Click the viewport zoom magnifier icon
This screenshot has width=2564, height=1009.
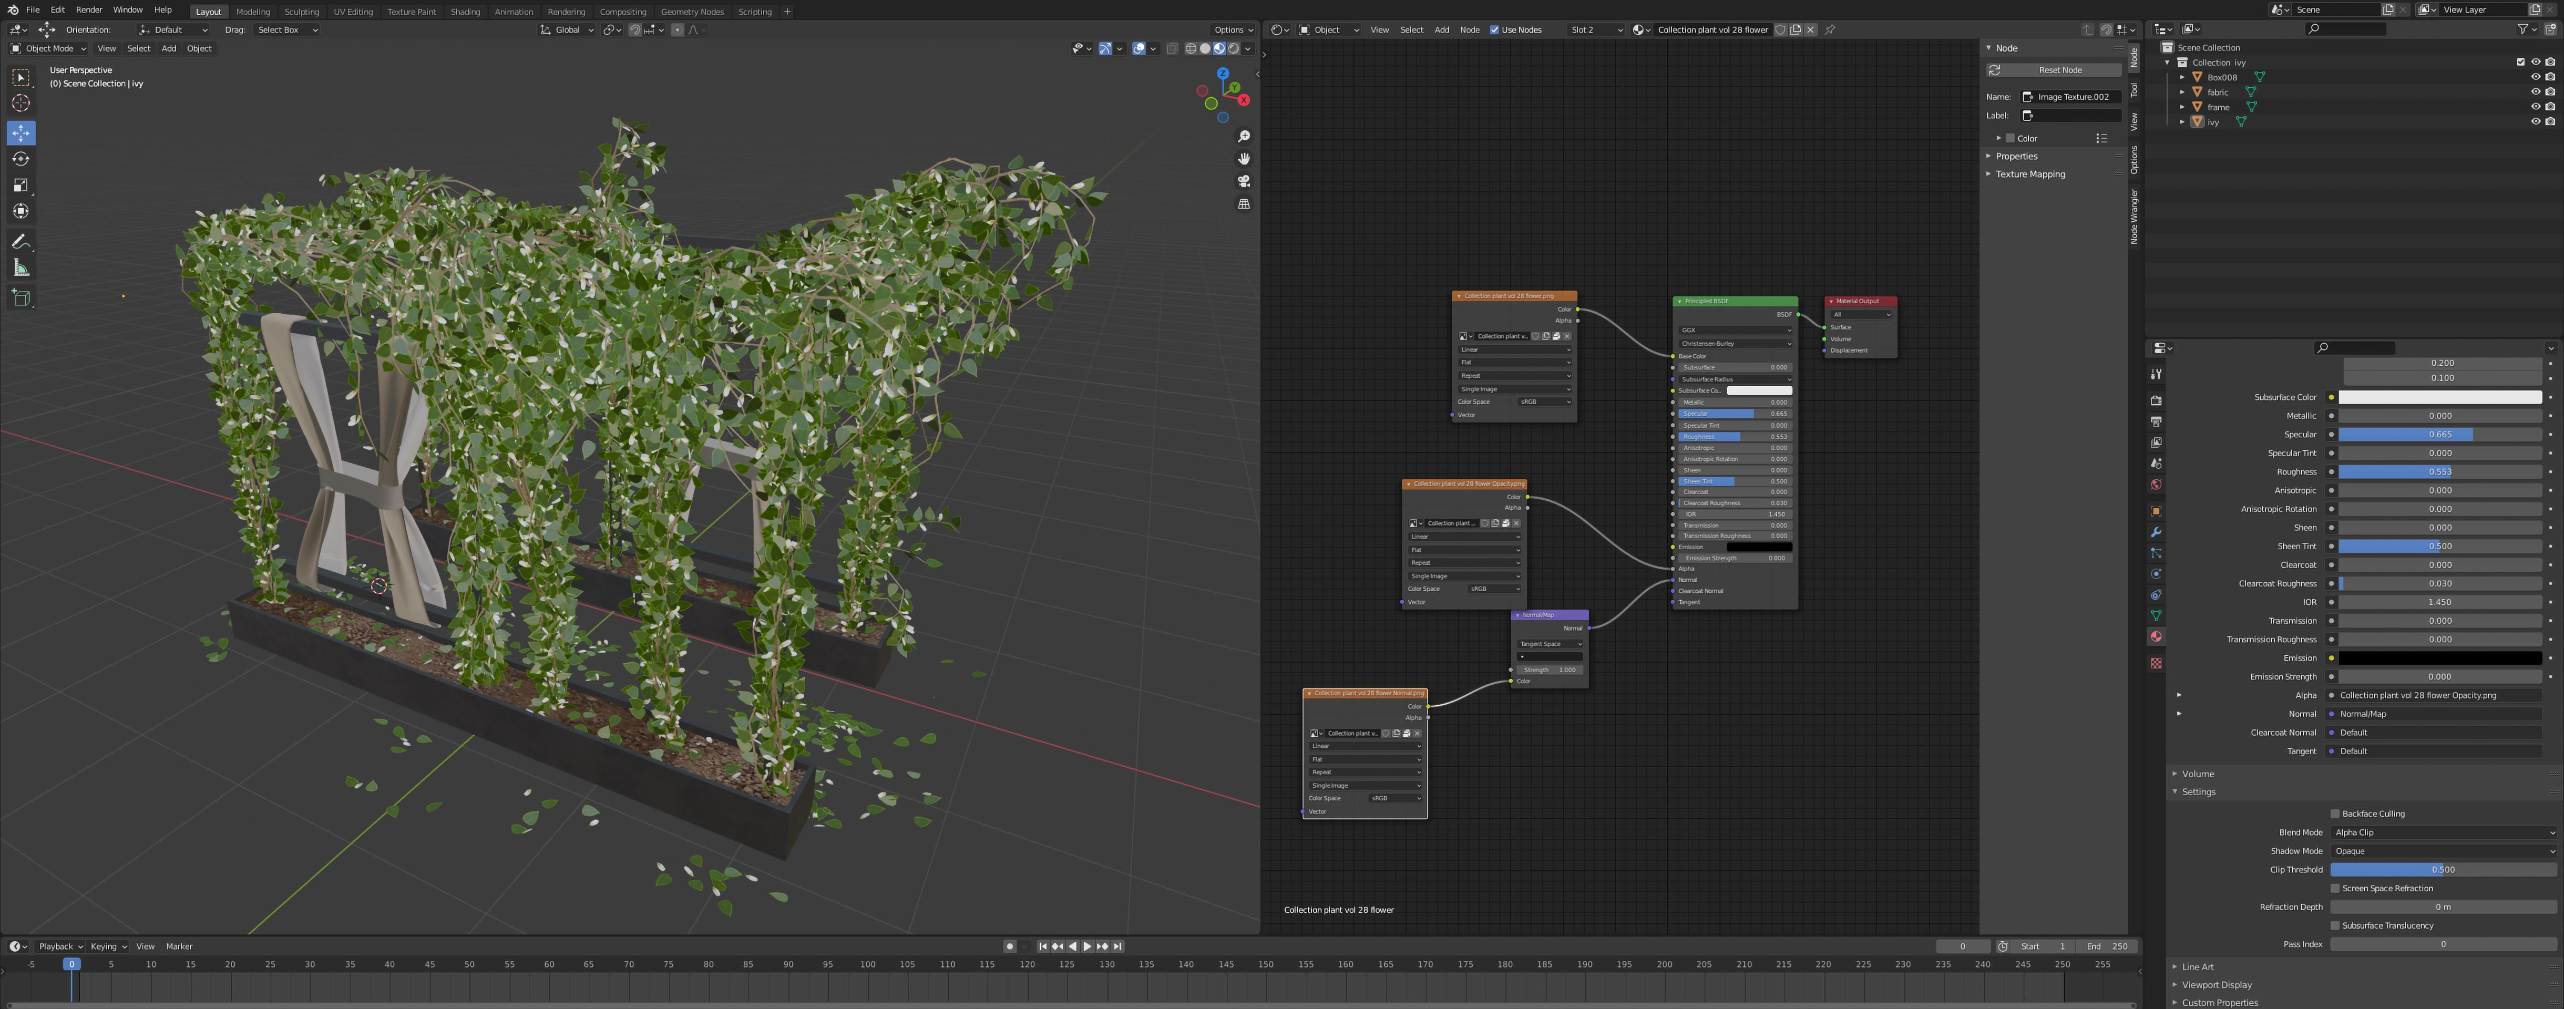pyautogui.click(x=1244, y=136)
